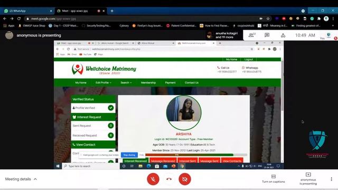338x190 pixels.
Task: Open Apps bookmarks shortcut
Action: (x=9, y=26)
